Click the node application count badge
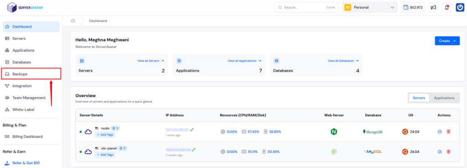This screenshot has width=467, height=168. [x=115, y=128]
